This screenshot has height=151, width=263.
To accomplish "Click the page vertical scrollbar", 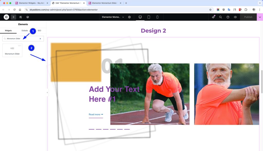I will pyautogui.click(x=262, y=82).
